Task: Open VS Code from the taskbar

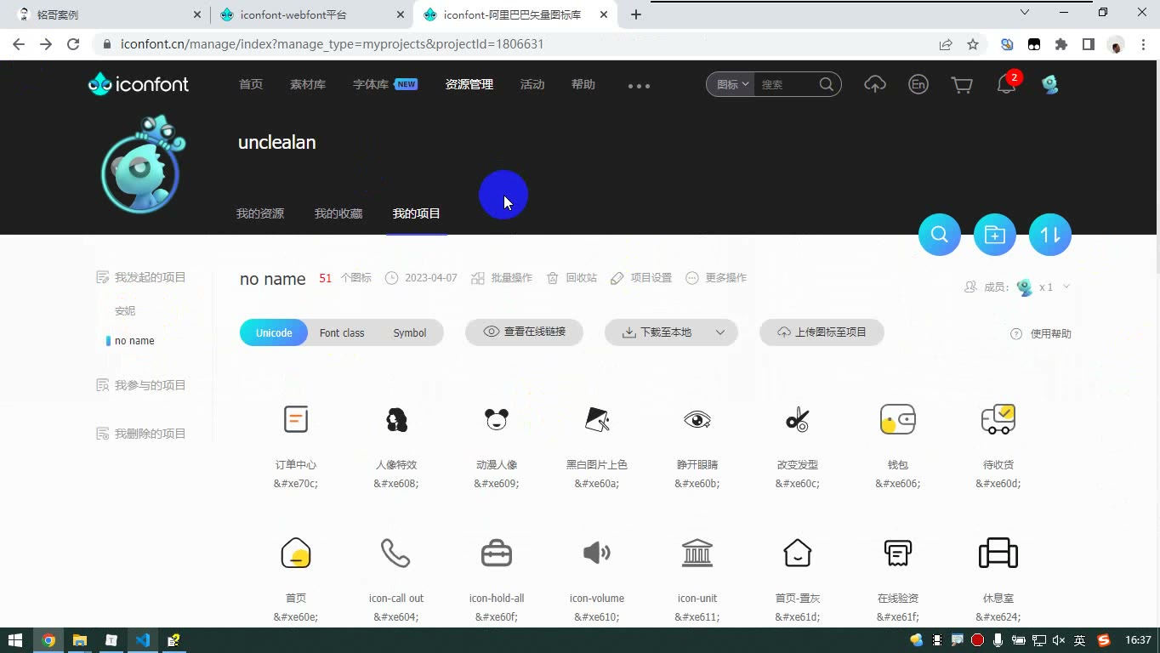Action: click(x=142, y=640)
